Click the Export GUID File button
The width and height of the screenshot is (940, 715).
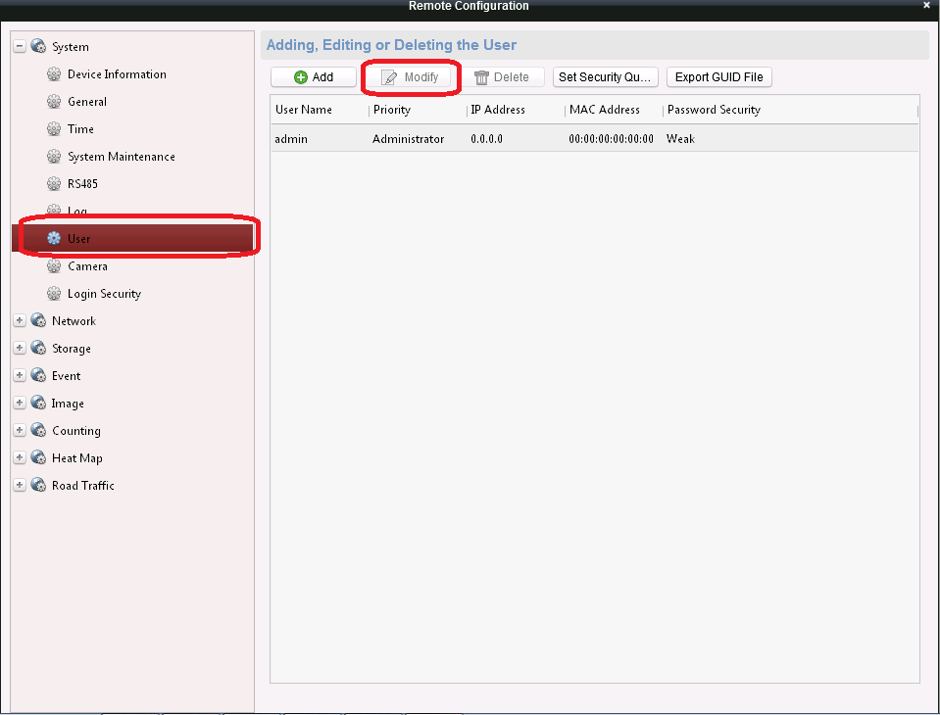[x=719, y=77]
